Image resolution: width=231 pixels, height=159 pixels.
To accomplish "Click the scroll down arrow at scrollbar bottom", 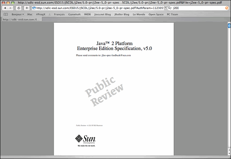I will tap(229, 153).
